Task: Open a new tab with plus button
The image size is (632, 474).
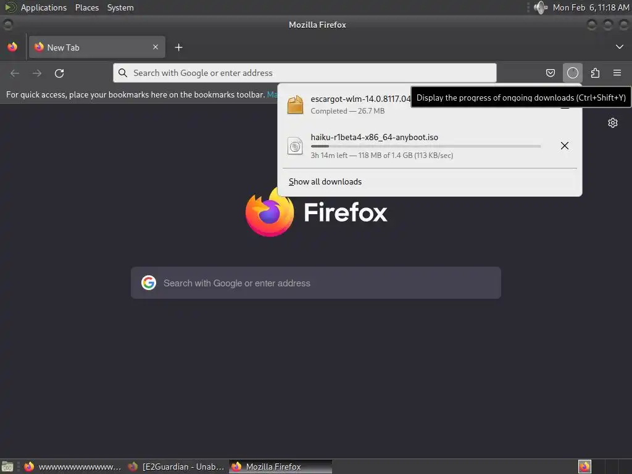Action: tap(178, 48)
